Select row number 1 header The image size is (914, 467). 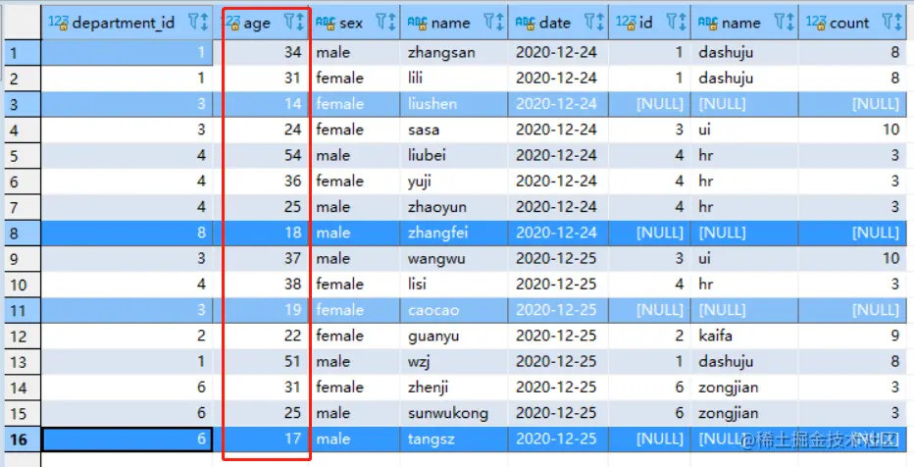pos(23,52)
